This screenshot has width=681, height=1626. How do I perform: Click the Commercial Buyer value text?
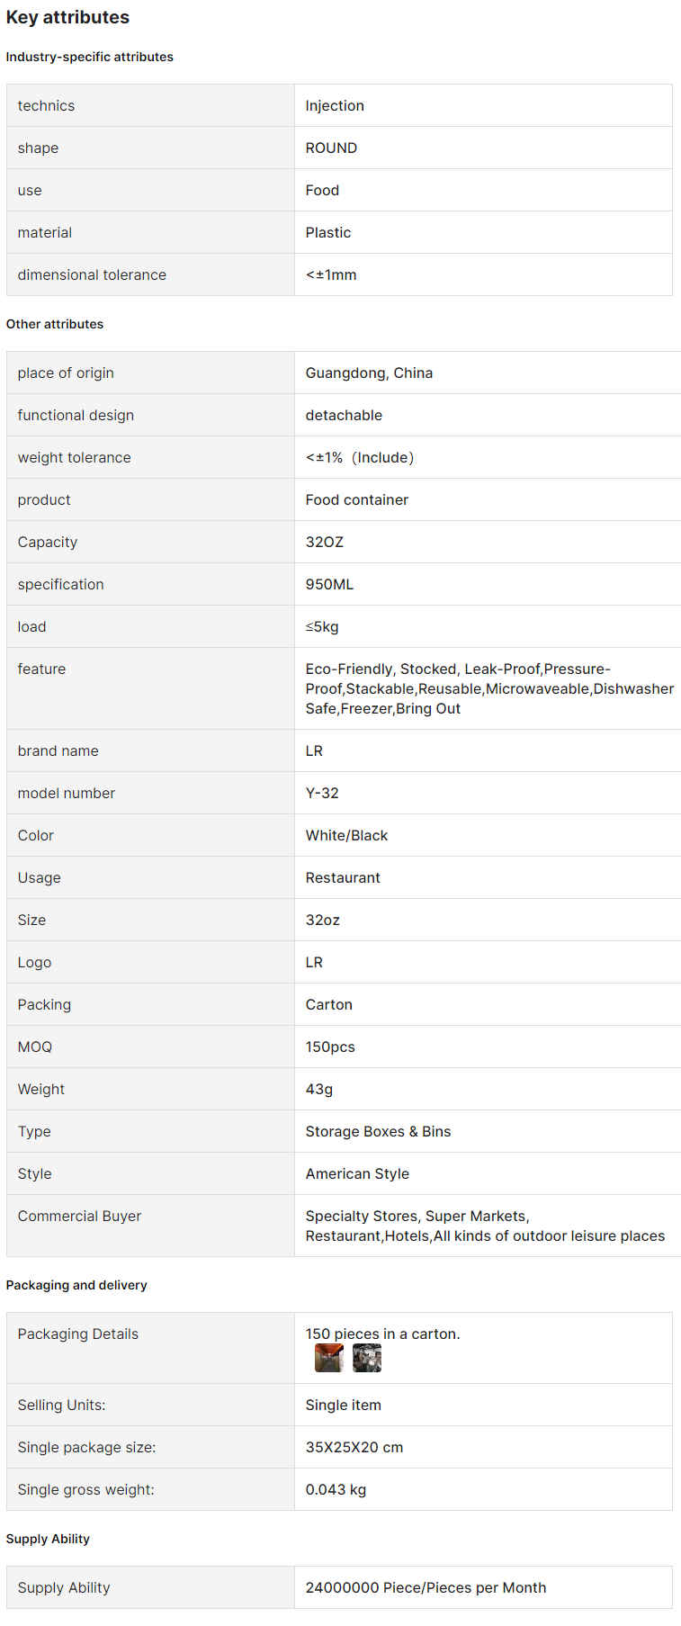click(x=485, y=1226)
